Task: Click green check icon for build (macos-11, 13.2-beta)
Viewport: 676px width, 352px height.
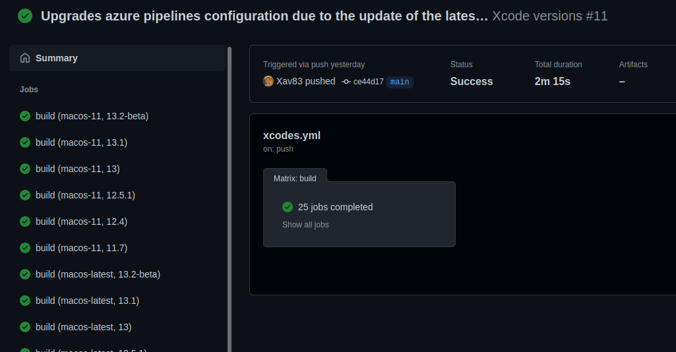Action: 25,116
